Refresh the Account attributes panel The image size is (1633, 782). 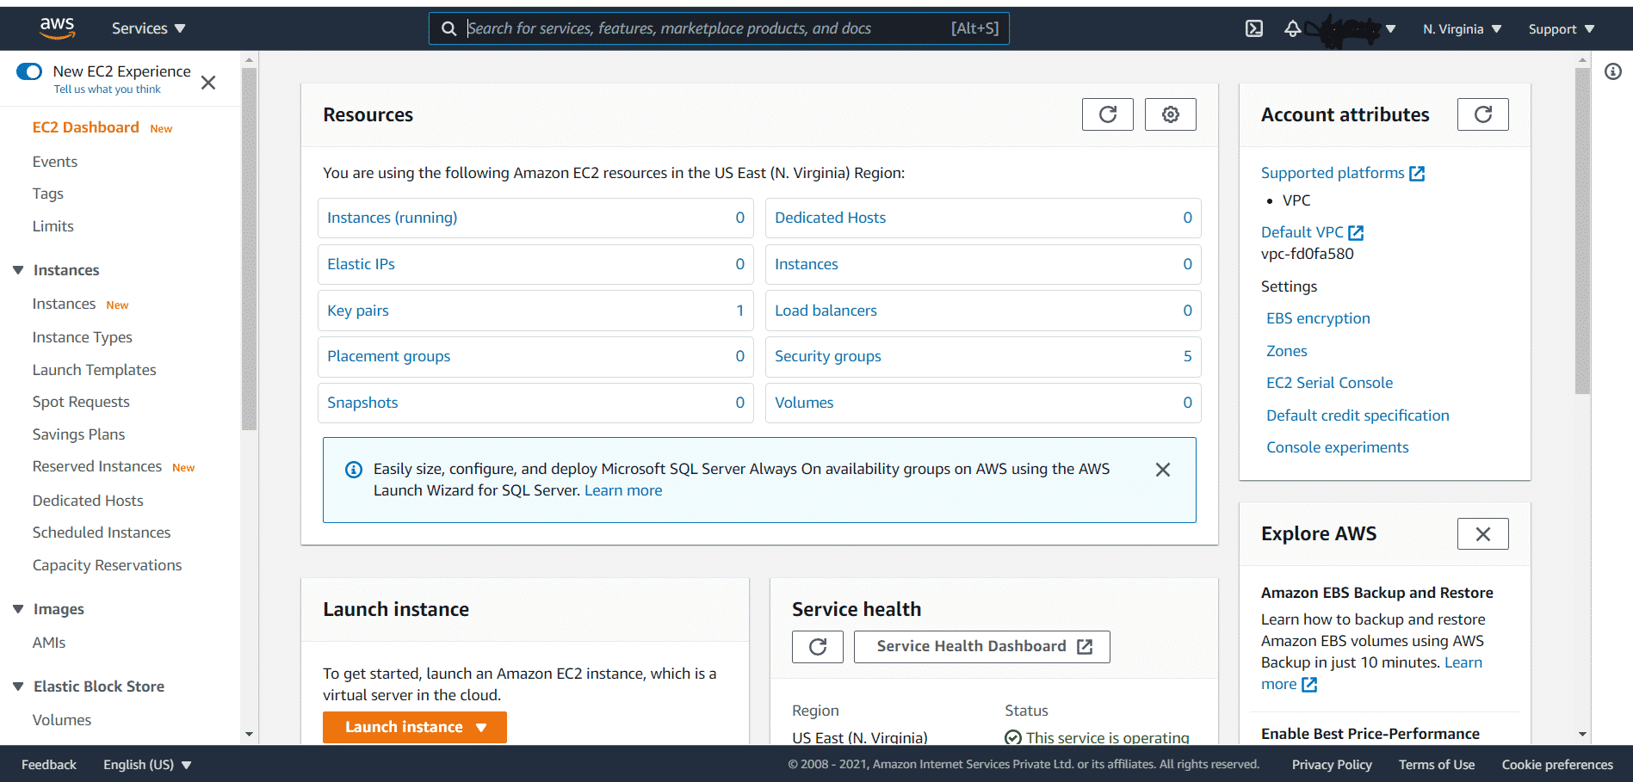point(1483,114)
